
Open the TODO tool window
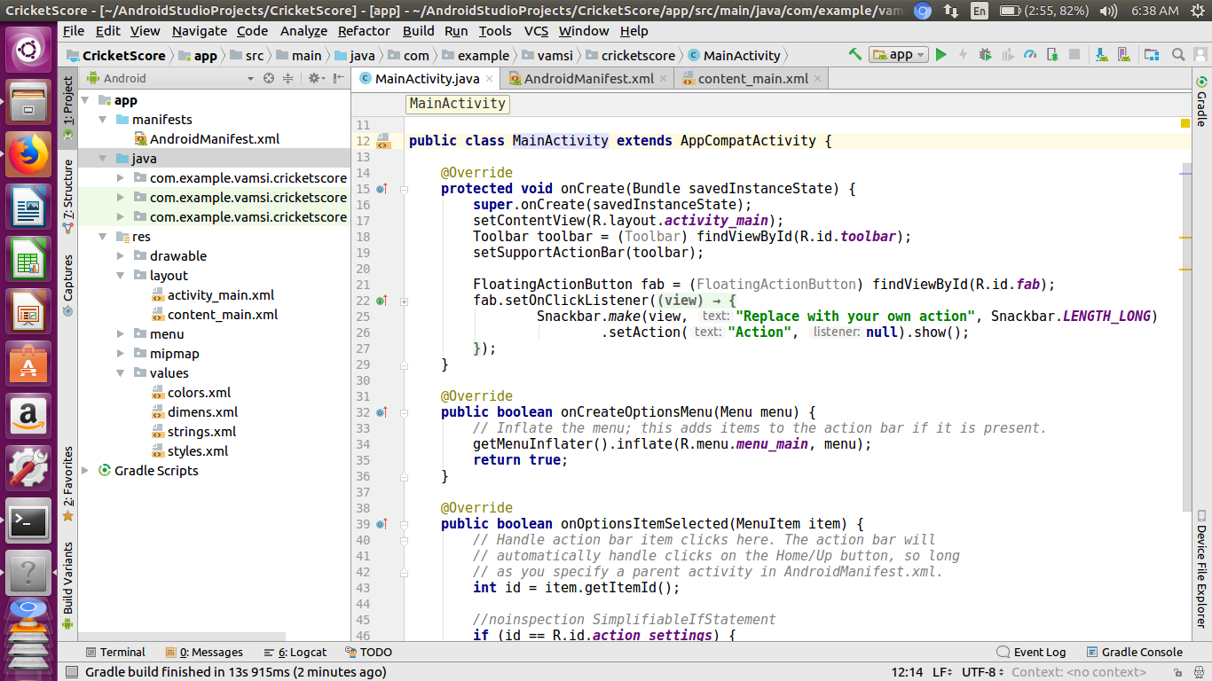coord(368,652)
